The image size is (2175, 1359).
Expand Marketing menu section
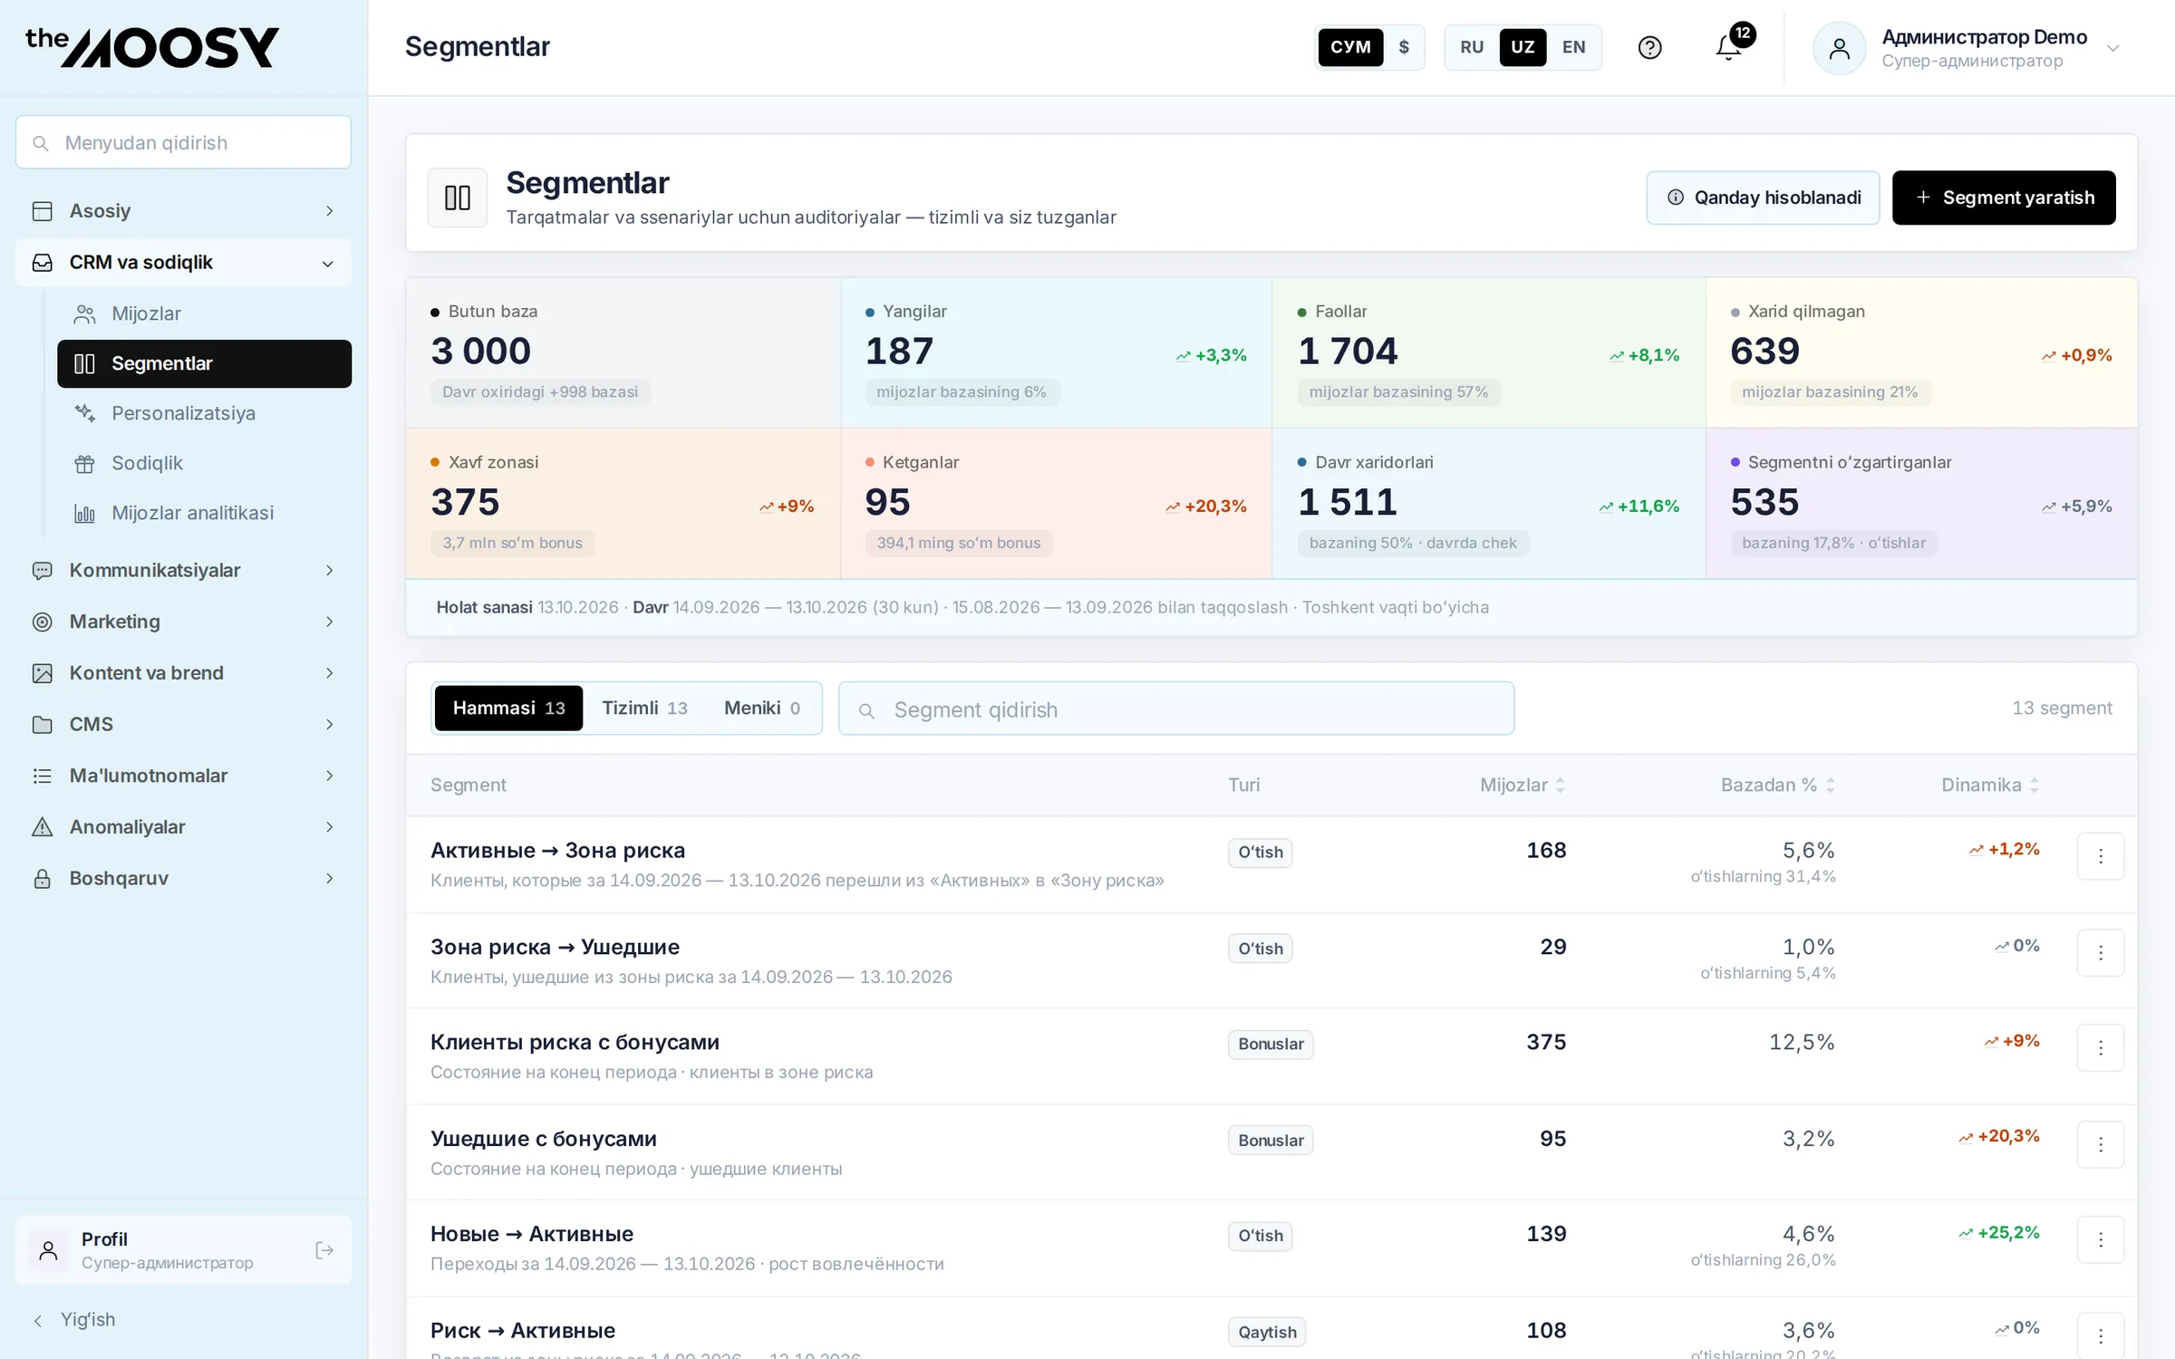tap(183, 622)
